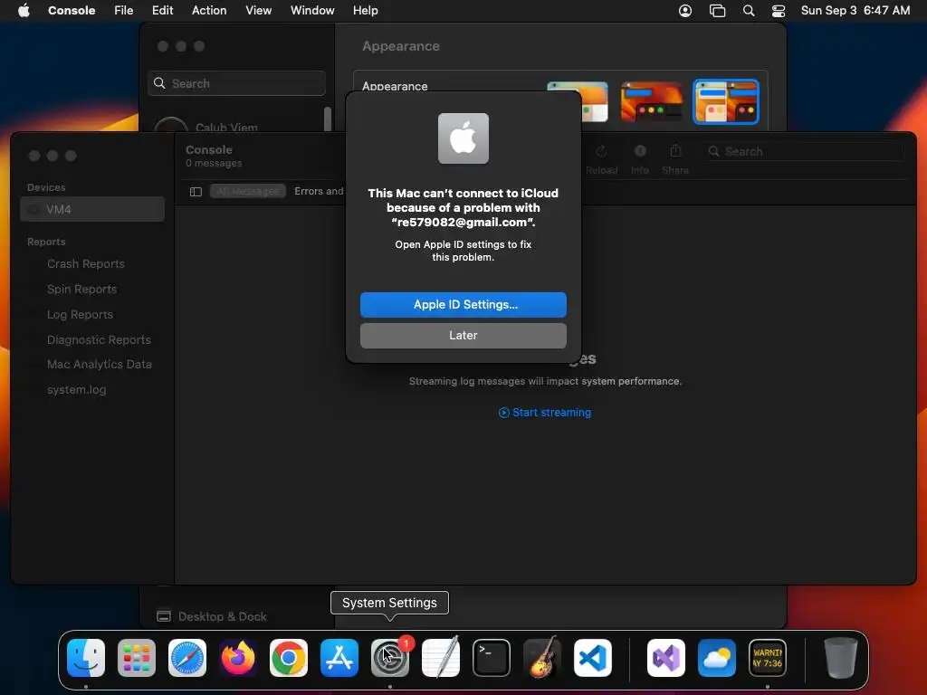Image resolution: width=927 pixels, height=695 pixels.
Task: Open Finder from the Dock
Action: tap(86, 658)
